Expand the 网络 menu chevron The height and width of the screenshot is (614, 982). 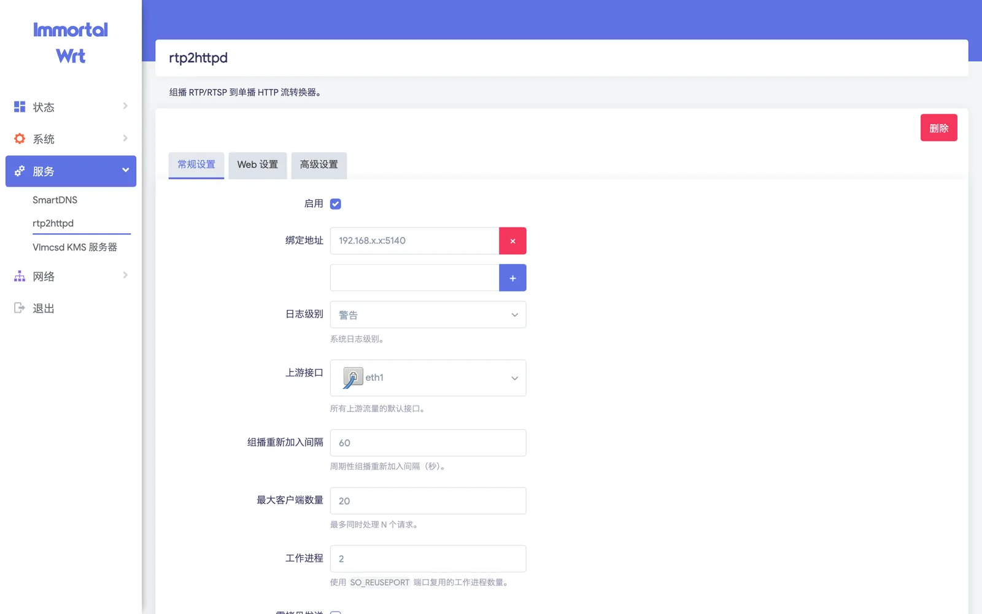pos(125,275)
